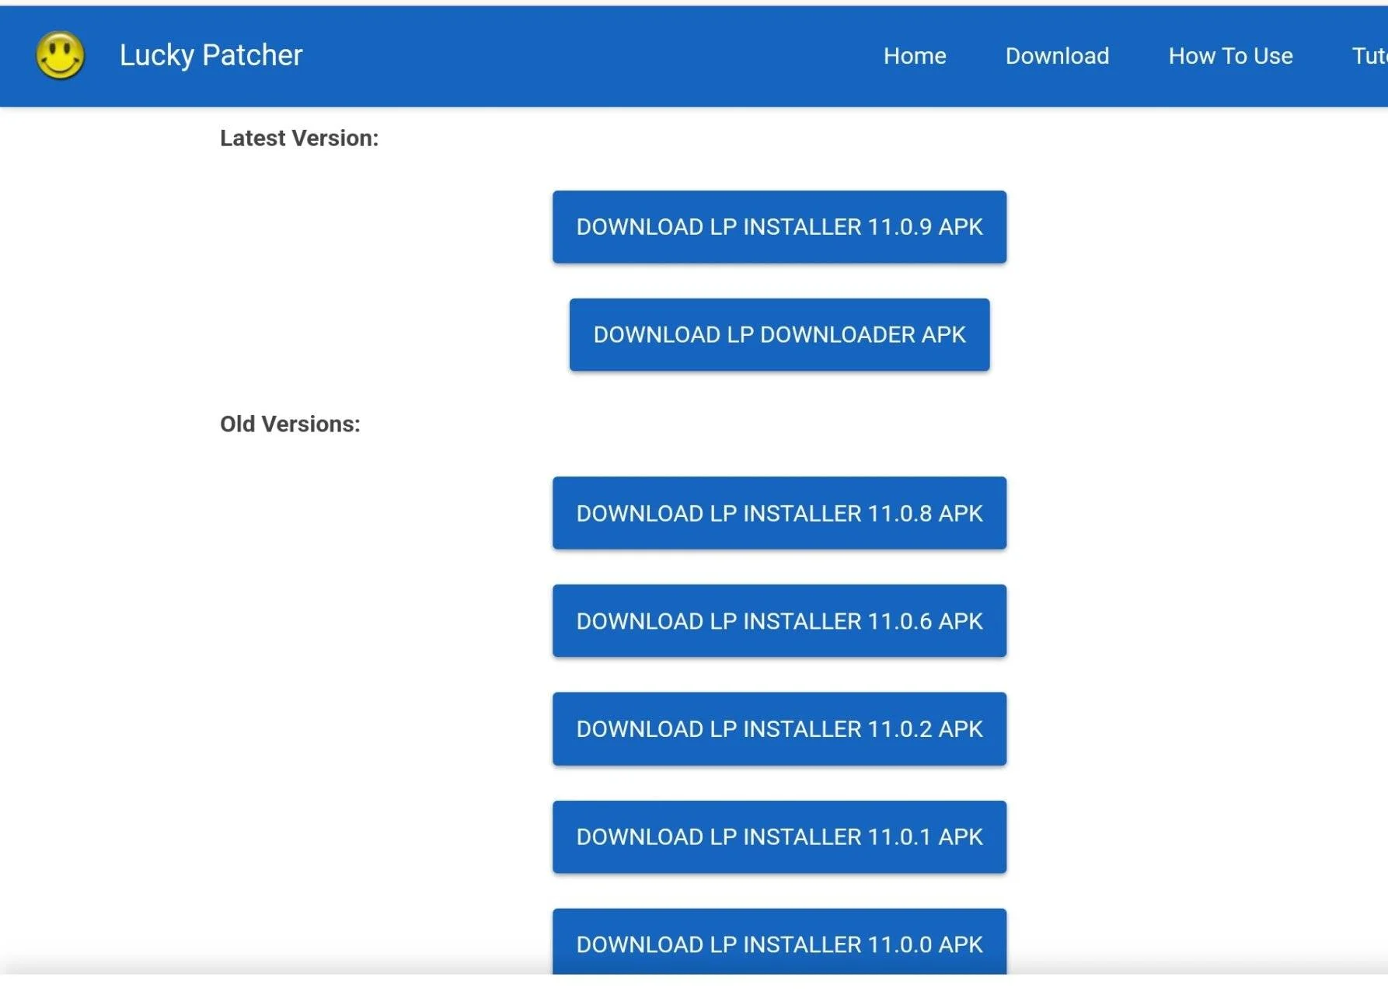Open the Download menu item
The image size is (1388, 995).
pyautogui.click(x=1057, y=56)
